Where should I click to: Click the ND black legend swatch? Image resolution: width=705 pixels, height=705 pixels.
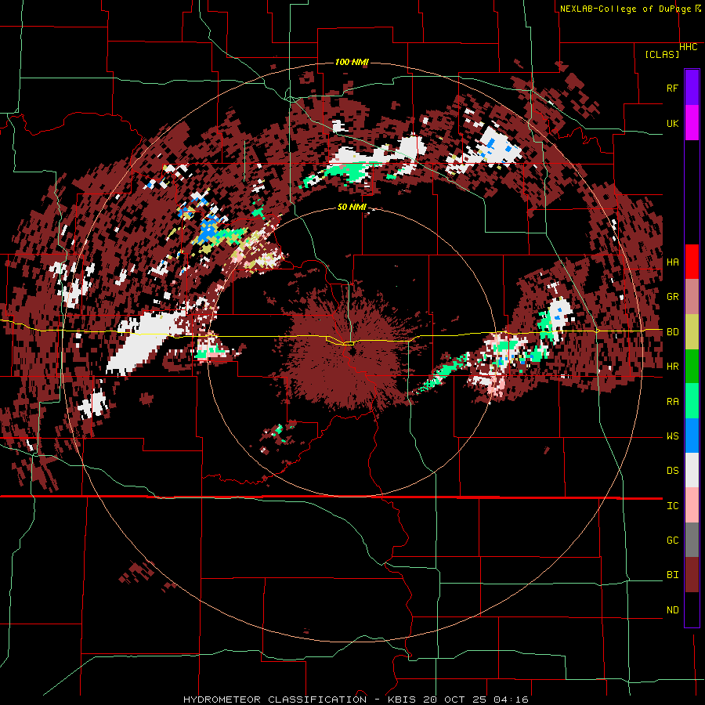point(692,609)
